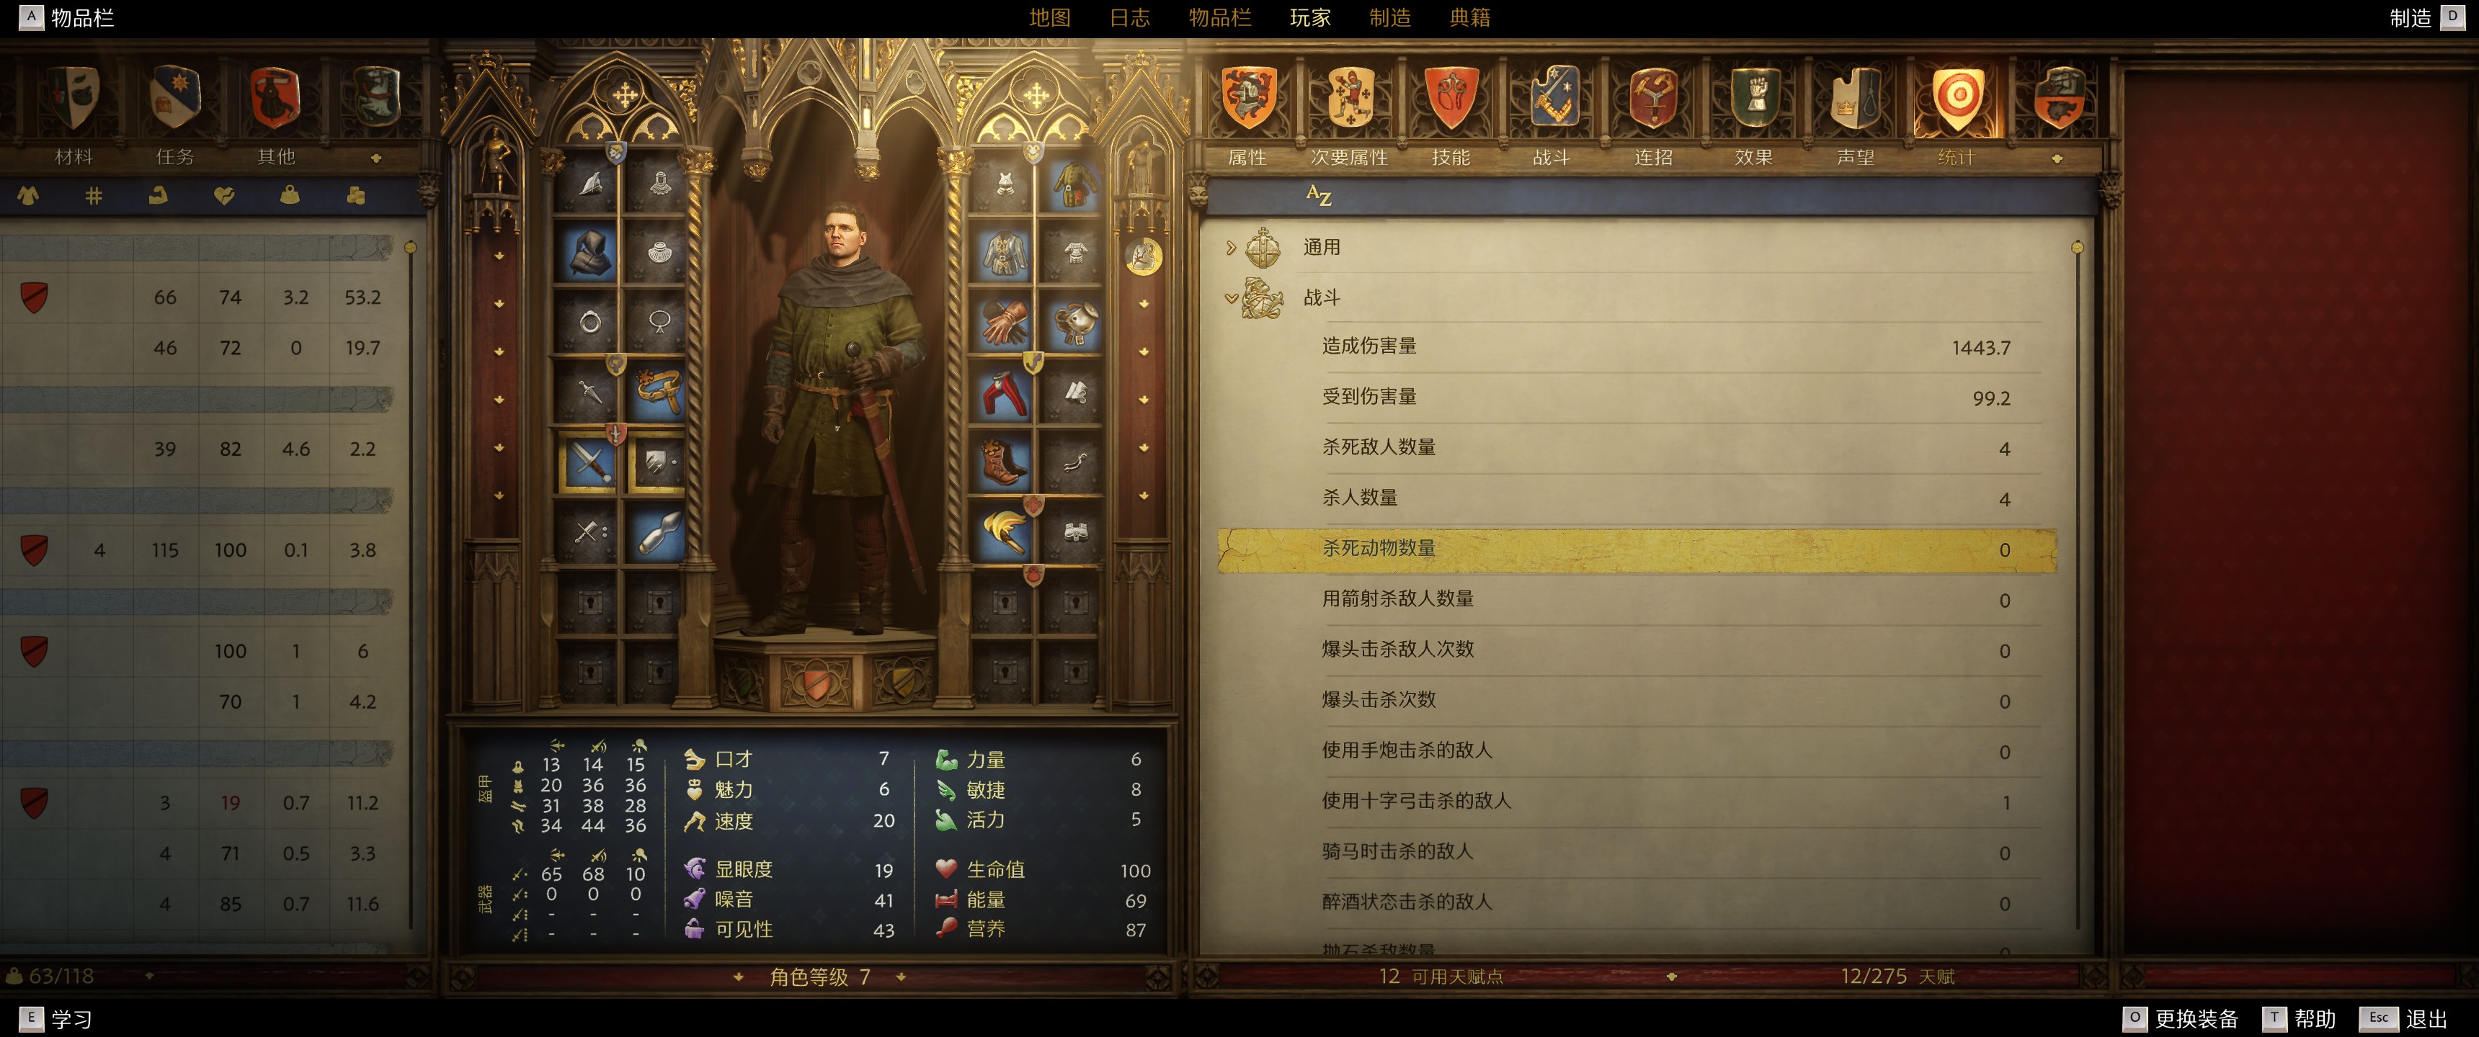Sort inventory by weight column icon
2479x1037 pixels.
tap(289, 197)
